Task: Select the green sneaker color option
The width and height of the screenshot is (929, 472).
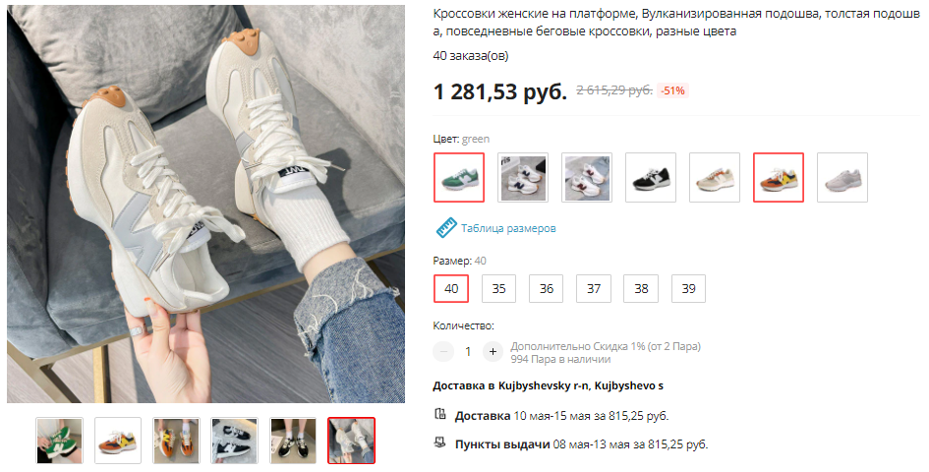Action: coord(459,177)
